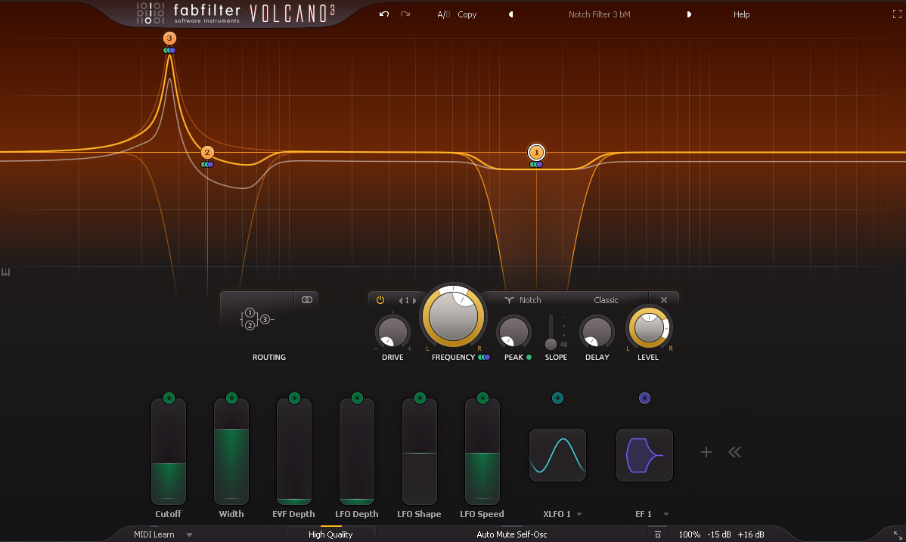This screenshot has width=906, height=542.
Task: Click the Peak modulation indicator dot
Action: 529,357
